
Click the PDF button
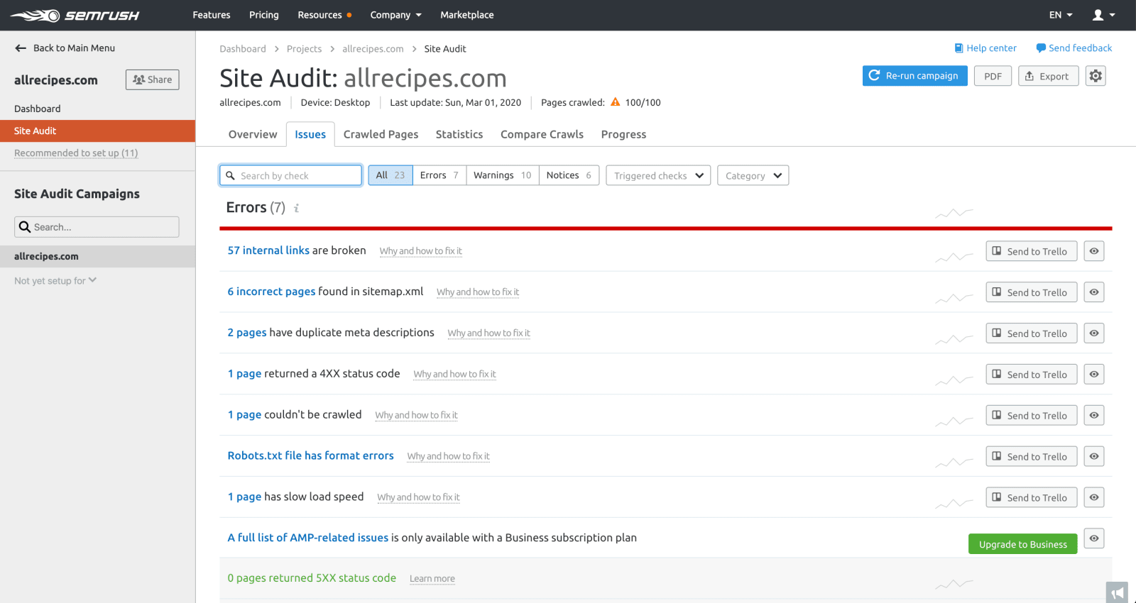click(x=993, y=76)
